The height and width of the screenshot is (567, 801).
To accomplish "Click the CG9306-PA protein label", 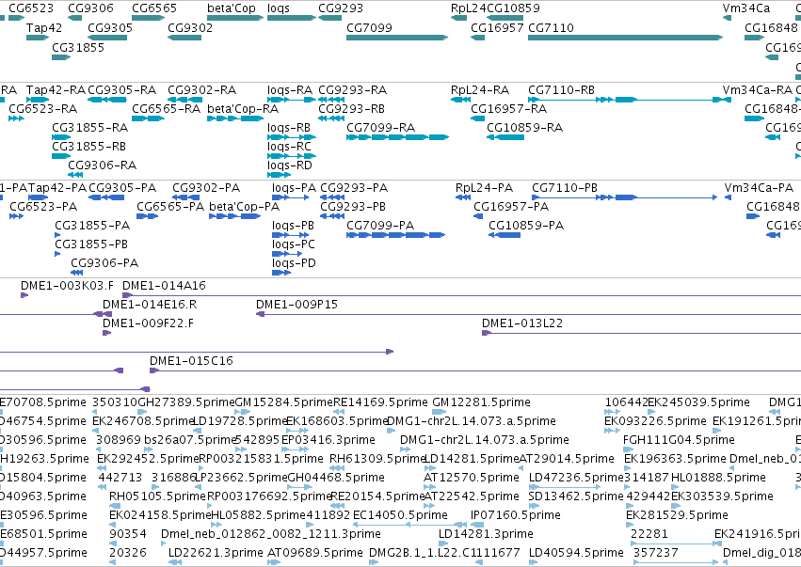I will pos(104,263).
